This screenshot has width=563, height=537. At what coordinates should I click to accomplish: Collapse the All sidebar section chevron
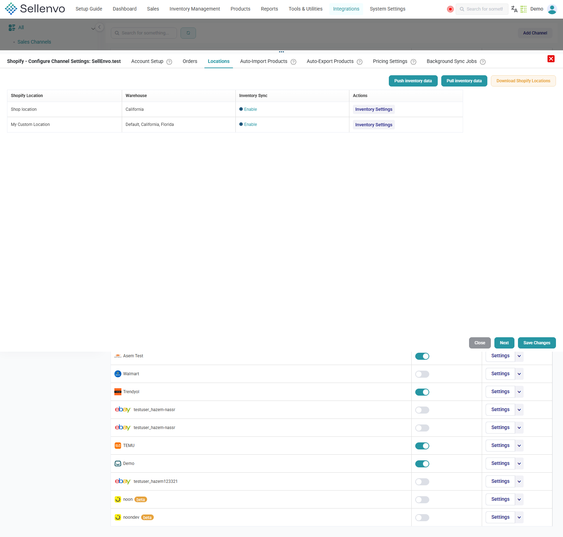coord(93,28)
